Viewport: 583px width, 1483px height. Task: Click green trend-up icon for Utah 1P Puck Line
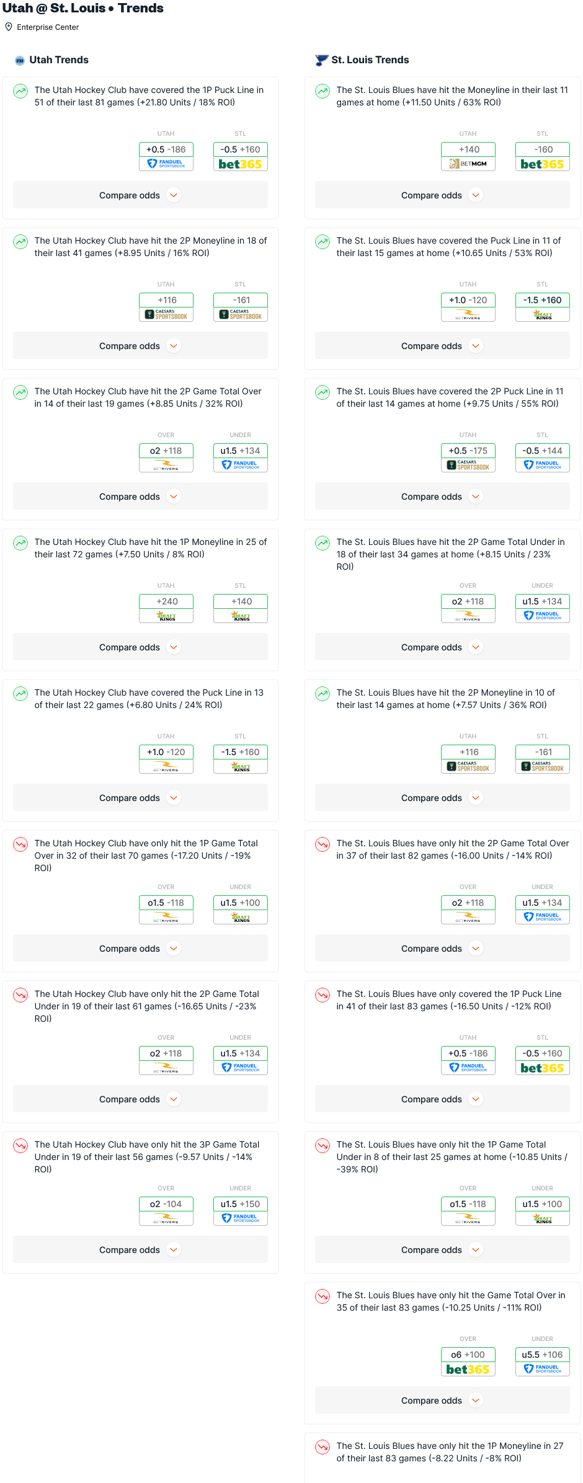point(20,91)
